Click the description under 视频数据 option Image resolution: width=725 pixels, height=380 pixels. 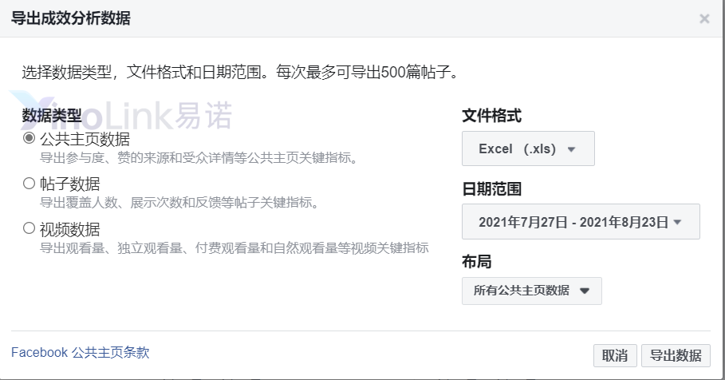(x=234, y=247)
